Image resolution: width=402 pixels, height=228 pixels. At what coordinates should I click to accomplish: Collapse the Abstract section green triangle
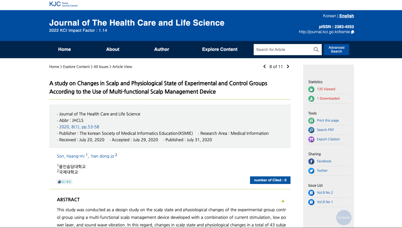283,201
